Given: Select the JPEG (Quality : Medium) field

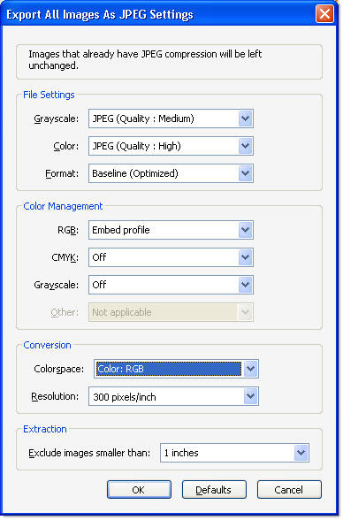Looking at the screenshot, I should coord(171,119).
